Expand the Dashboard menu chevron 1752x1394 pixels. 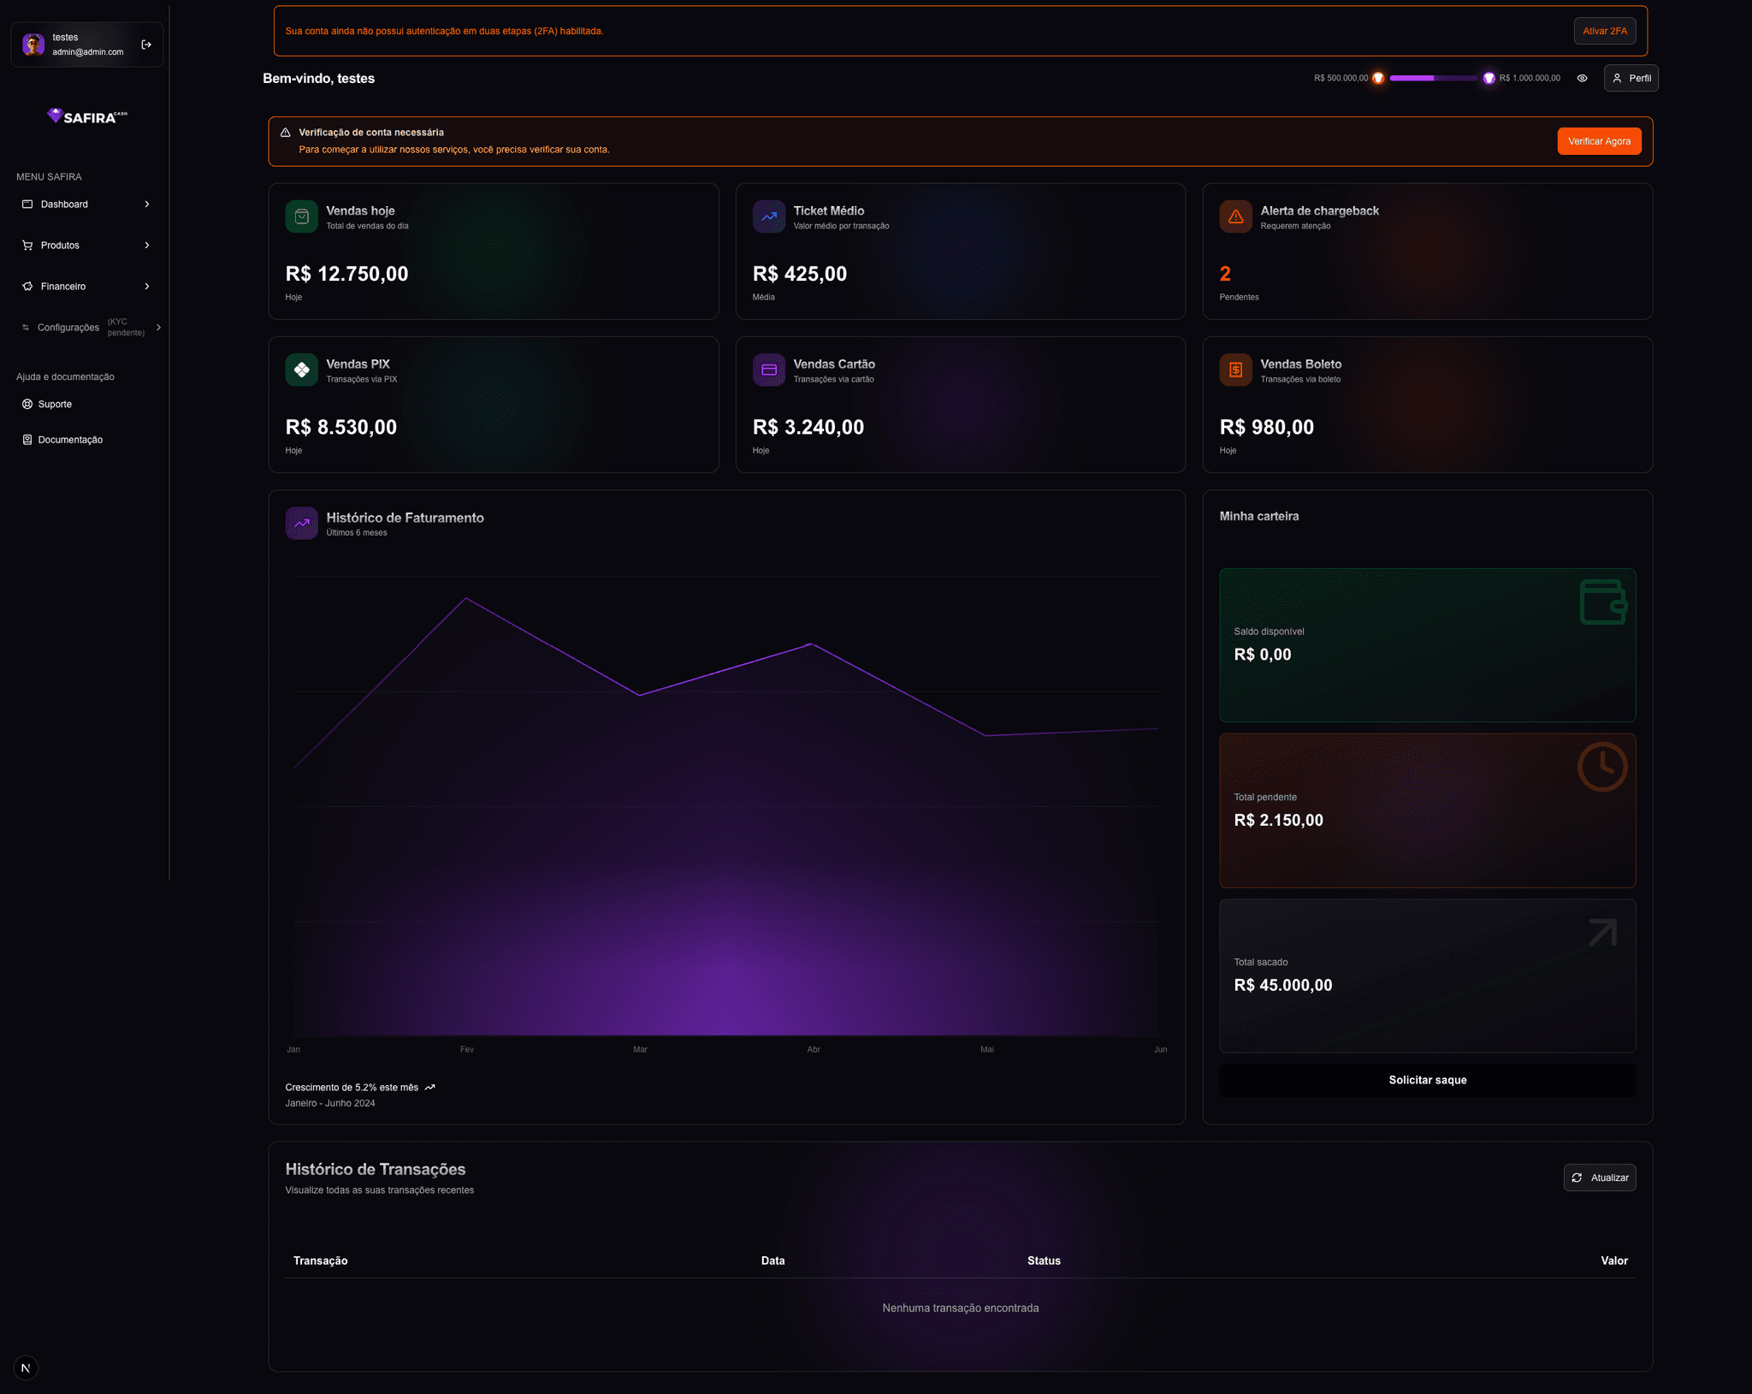point(147,204)
